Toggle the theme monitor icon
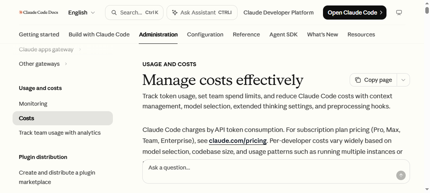430x193 pixels. (399, 13)
